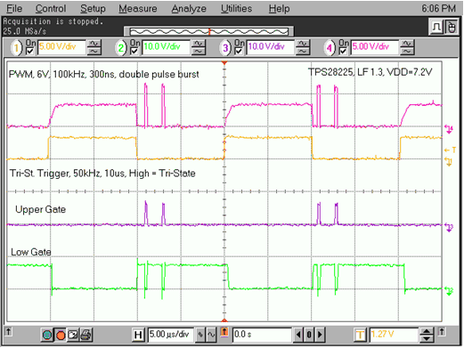This screenshot has height=348, width=464.
Task: Click the square-pulse icon at top right
Action: point(436,28)
